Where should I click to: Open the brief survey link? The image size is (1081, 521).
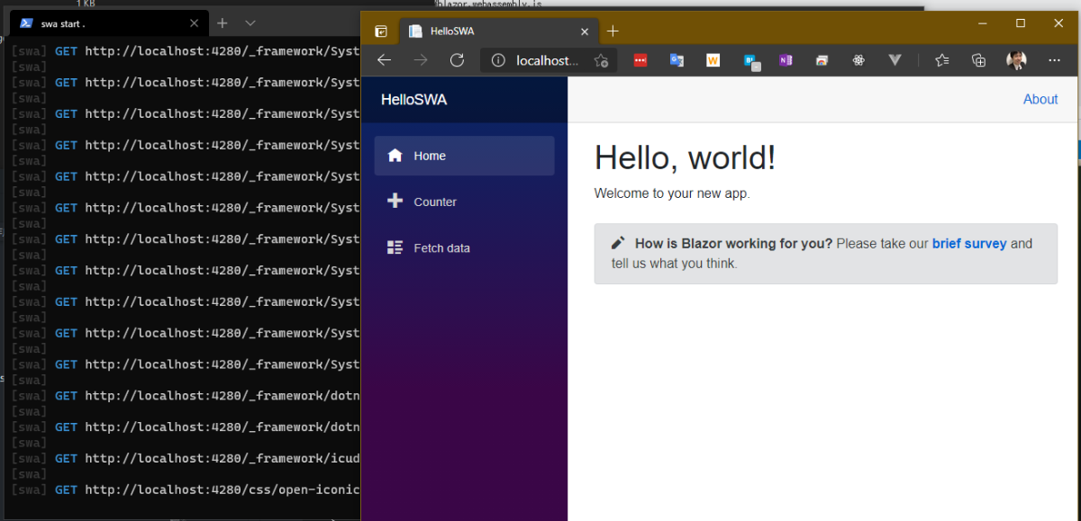point(969,244)
